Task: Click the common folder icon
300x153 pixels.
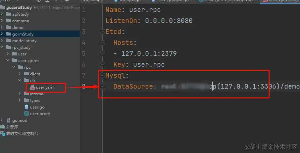Action: [x=8, y=21]
